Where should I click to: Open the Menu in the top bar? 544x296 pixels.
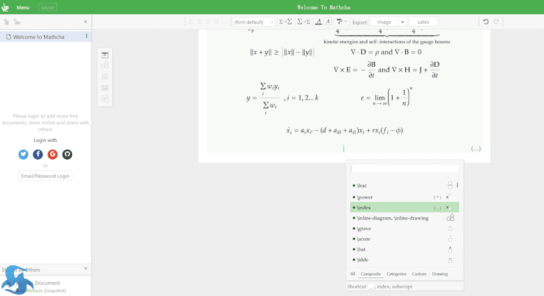[x=23, y=7]
